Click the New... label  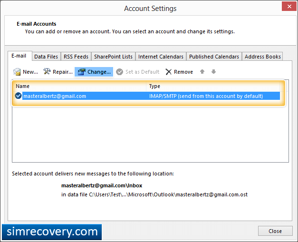pos(30,72)
